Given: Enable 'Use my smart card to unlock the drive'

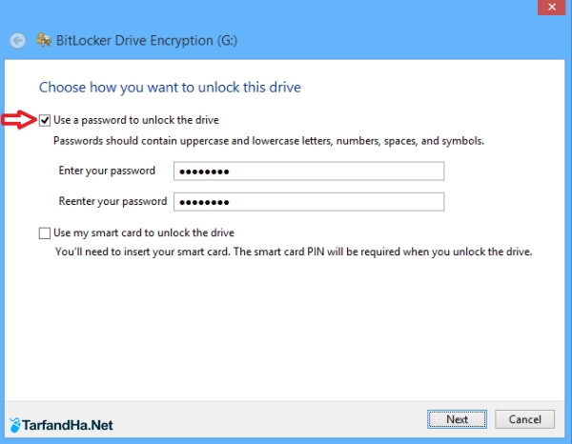Looking at the screenshot, I should click(45, 232).
